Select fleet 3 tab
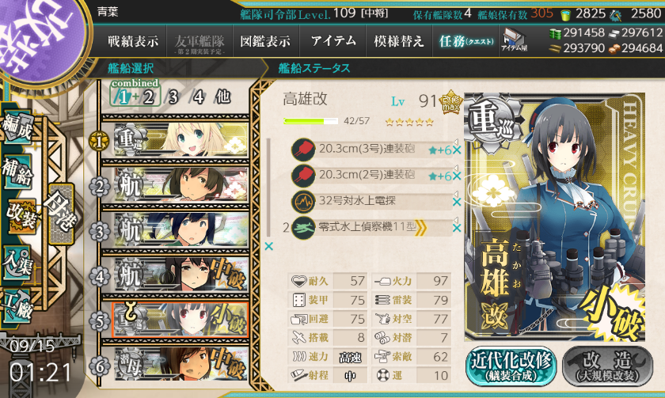665x398 pixels. click(x=173, y=97)
